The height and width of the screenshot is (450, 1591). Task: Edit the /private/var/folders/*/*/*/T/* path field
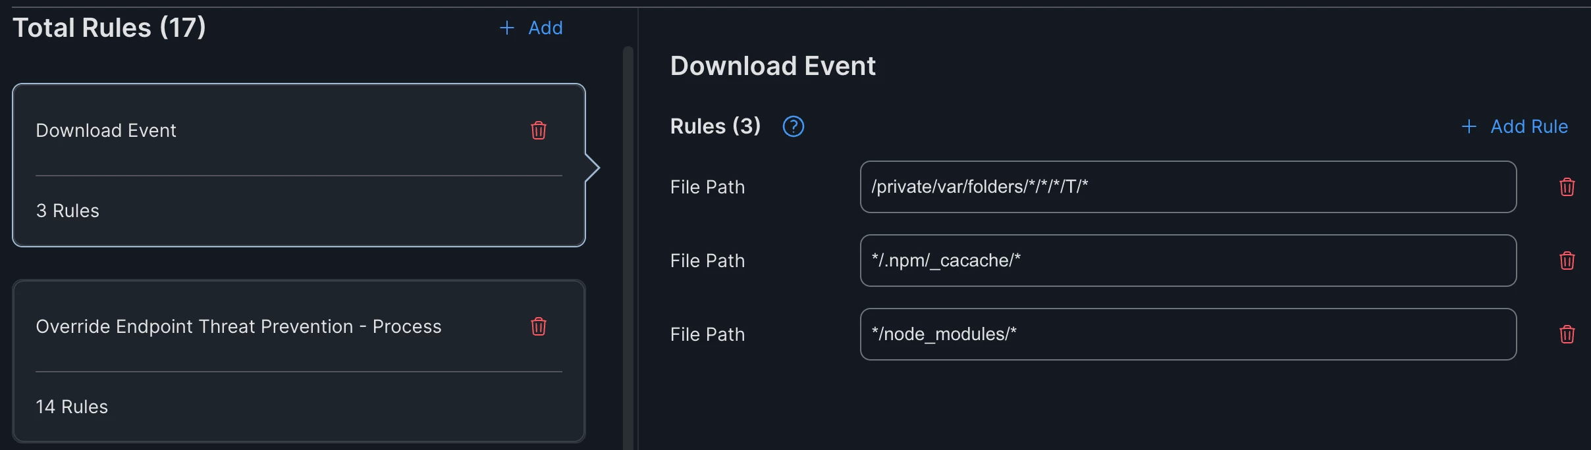1189,187
